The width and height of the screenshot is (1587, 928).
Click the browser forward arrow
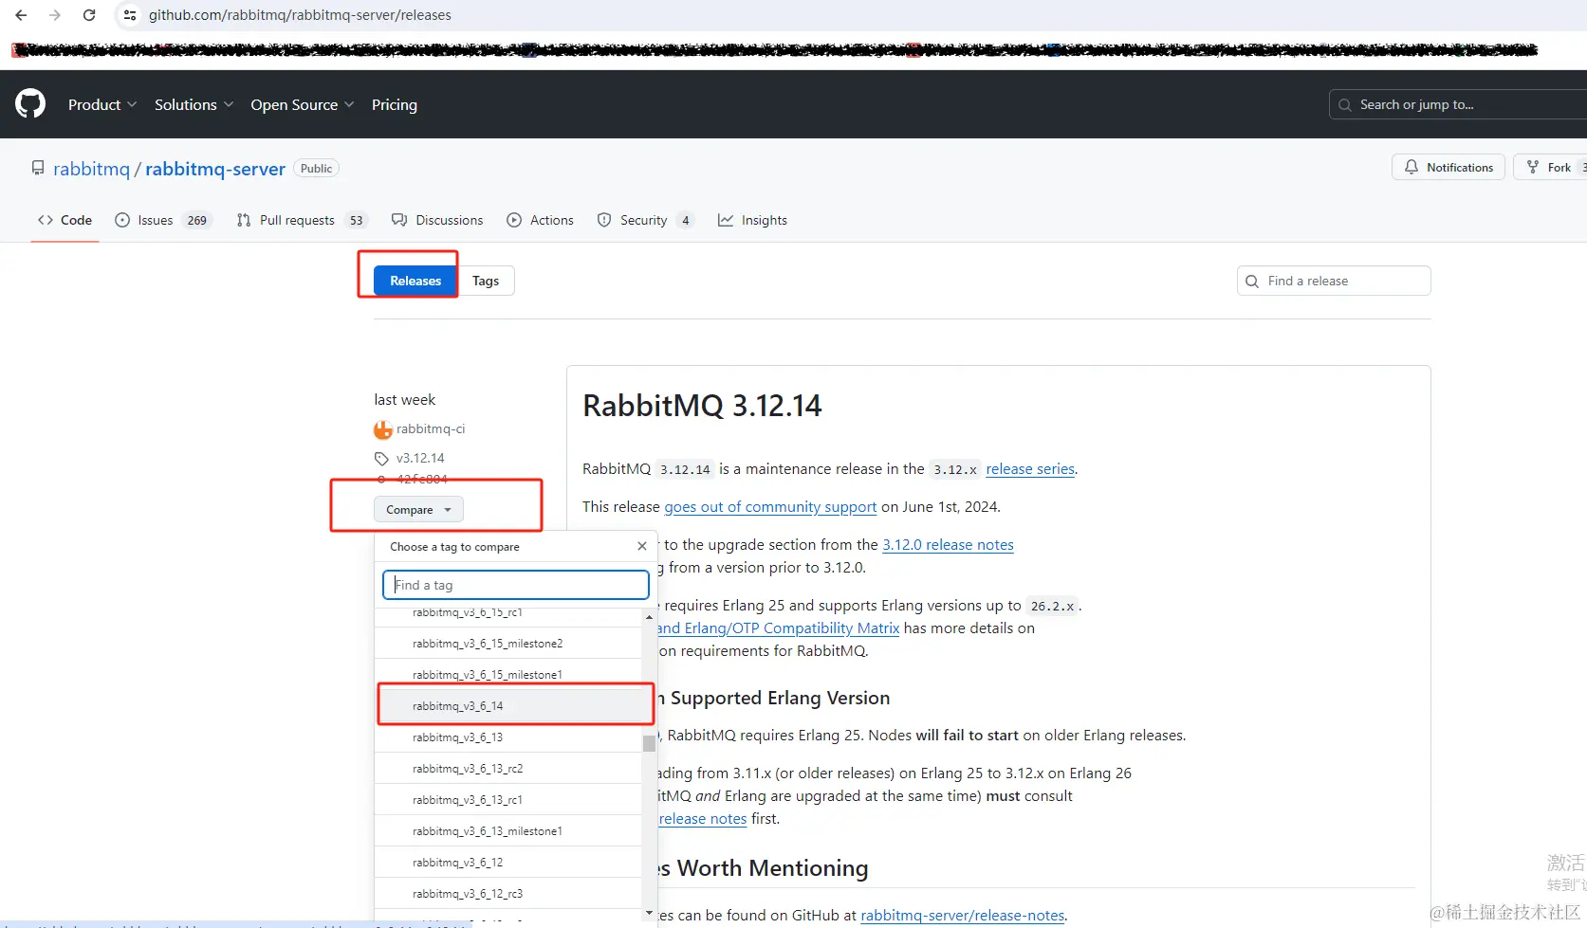(x=55, y=15)
